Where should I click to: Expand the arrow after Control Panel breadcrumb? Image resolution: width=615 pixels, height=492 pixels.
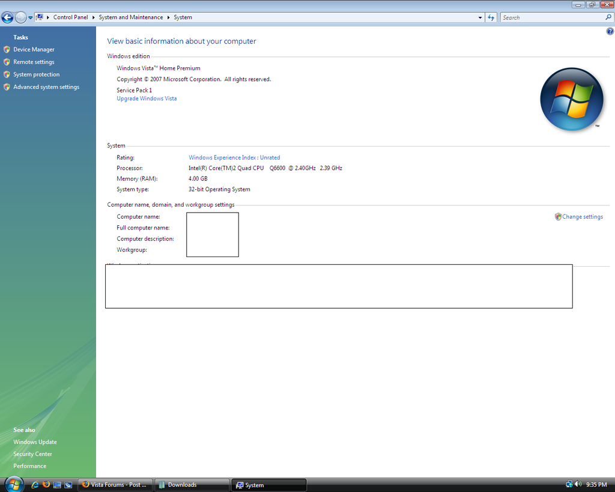point(93,17)
